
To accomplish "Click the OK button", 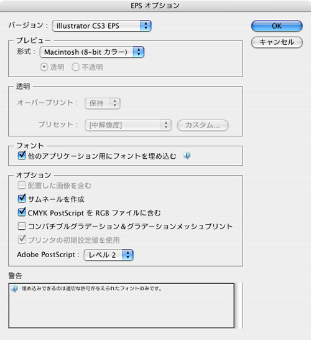I will click(x=277, y=26).
